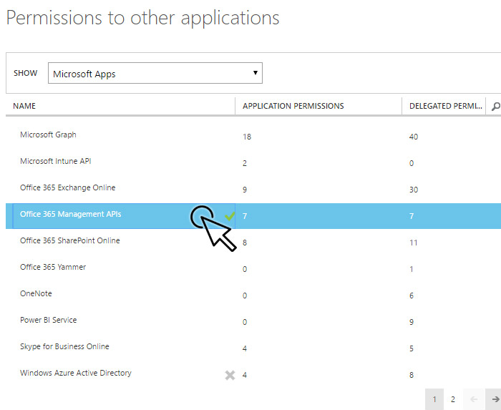Select Office 365 Management APIs row
501x410 pixels.
[x=253, y=216]
